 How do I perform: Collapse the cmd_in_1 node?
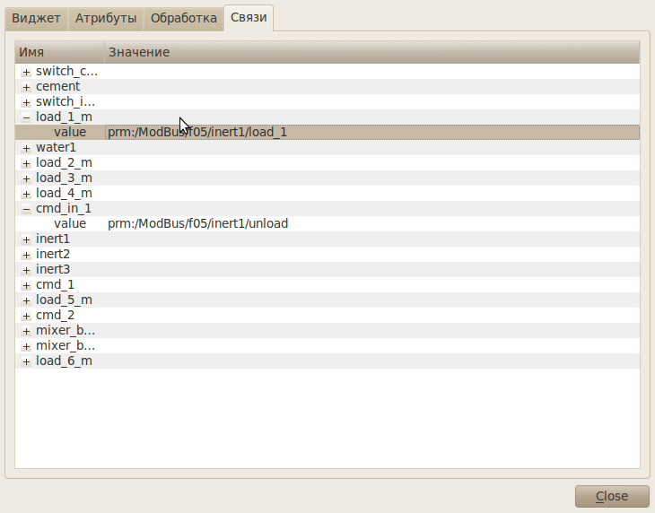coord(26,209)
